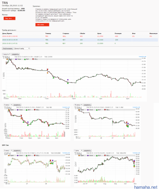Open the 1 минута timeframe dropdown

click(x=6, y=54)
